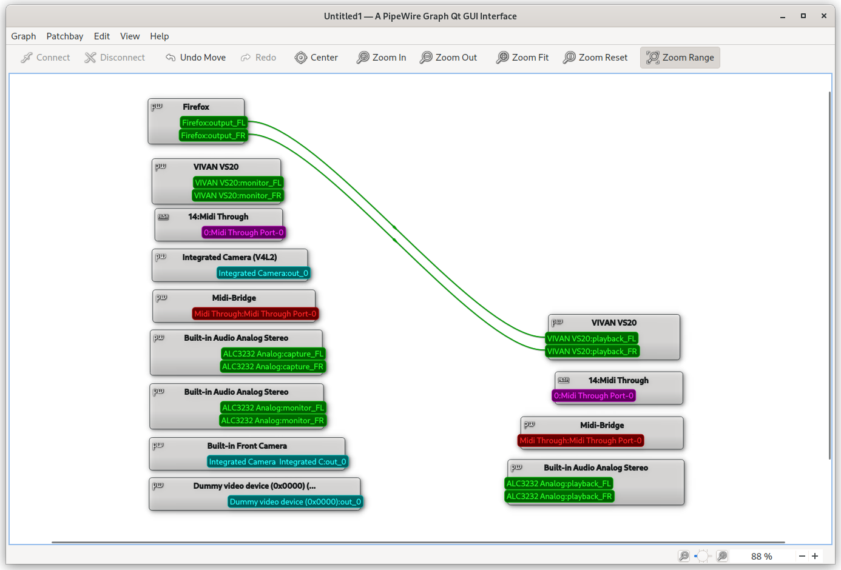This screenshot has height=570, width=841.
Task: Click the horizontal scrollbar of the graph
Action: (x=418, y=542)
